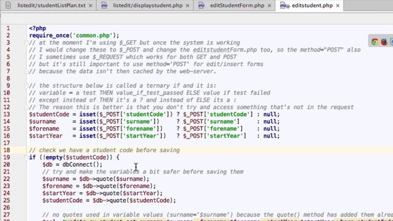Click isset keyword on line 13
Image resolution: width=393 pixels, height=221 pixels.
(x=88, y=114)
